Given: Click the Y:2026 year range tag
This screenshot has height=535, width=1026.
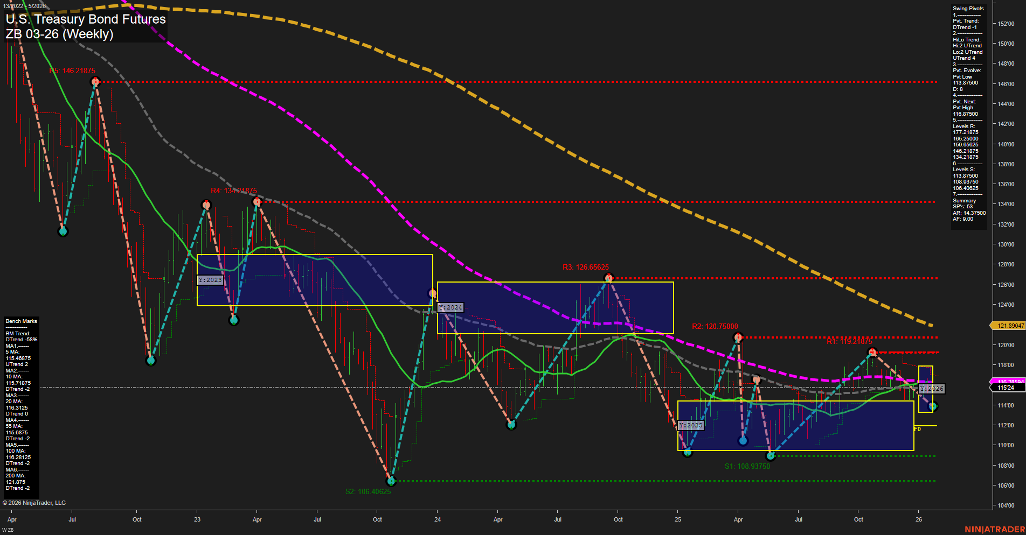Looking at the screenshot, I should (x=931, y=388).
